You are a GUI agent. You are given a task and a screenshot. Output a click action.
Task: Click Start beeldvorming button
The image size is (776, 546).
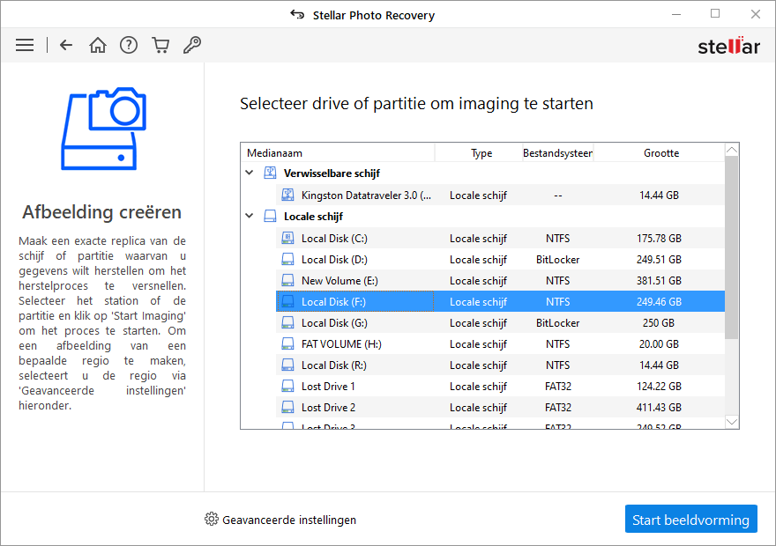tap(690, 519)
